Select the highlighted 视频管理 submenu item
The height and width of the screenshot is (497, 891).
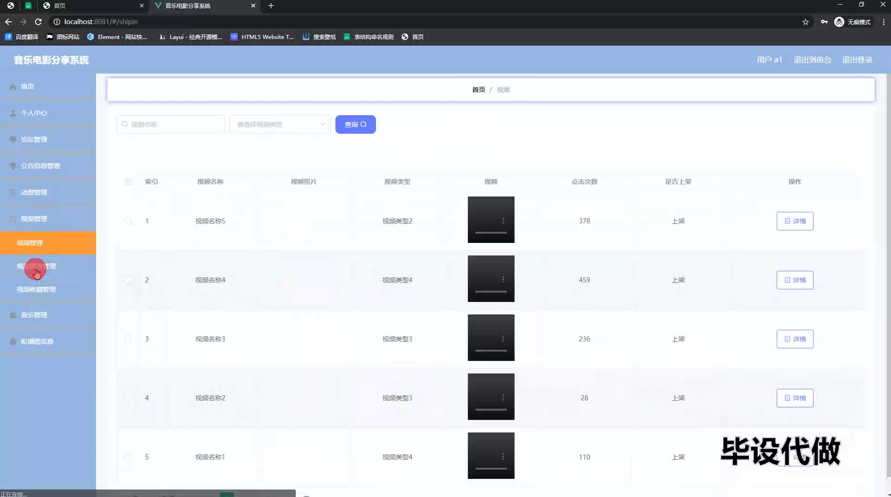(x=48, y=242)
